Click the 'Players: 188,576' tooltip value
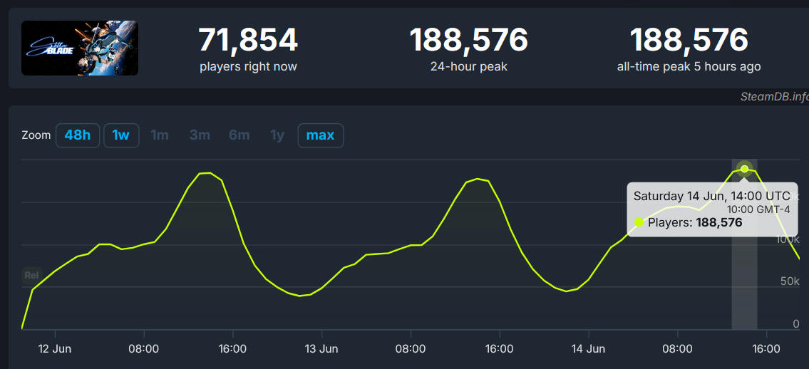Image resolution: width=809 pixels, height=369 pixels. (x=695, y=223)
